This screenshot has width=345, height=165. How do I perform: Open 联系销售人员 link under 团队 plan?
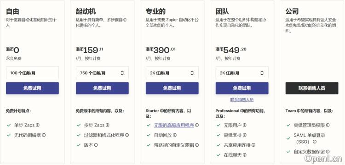tap(242, 100)
